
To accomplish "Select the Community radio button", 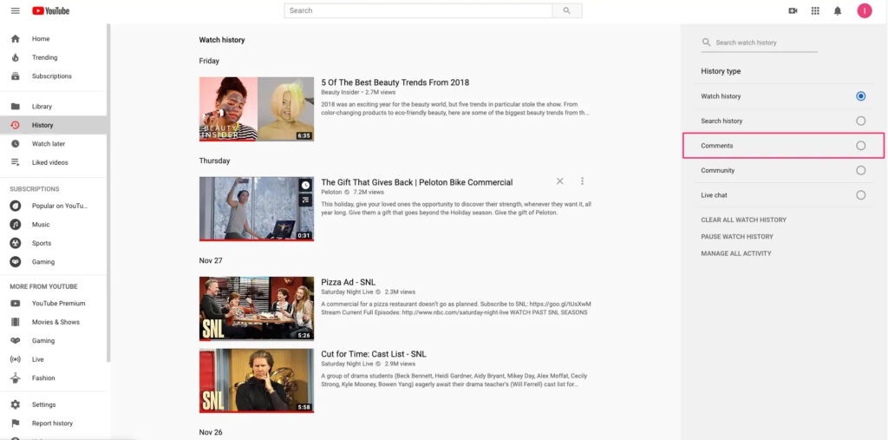I will pyautogui.click(x=861, y=170).
